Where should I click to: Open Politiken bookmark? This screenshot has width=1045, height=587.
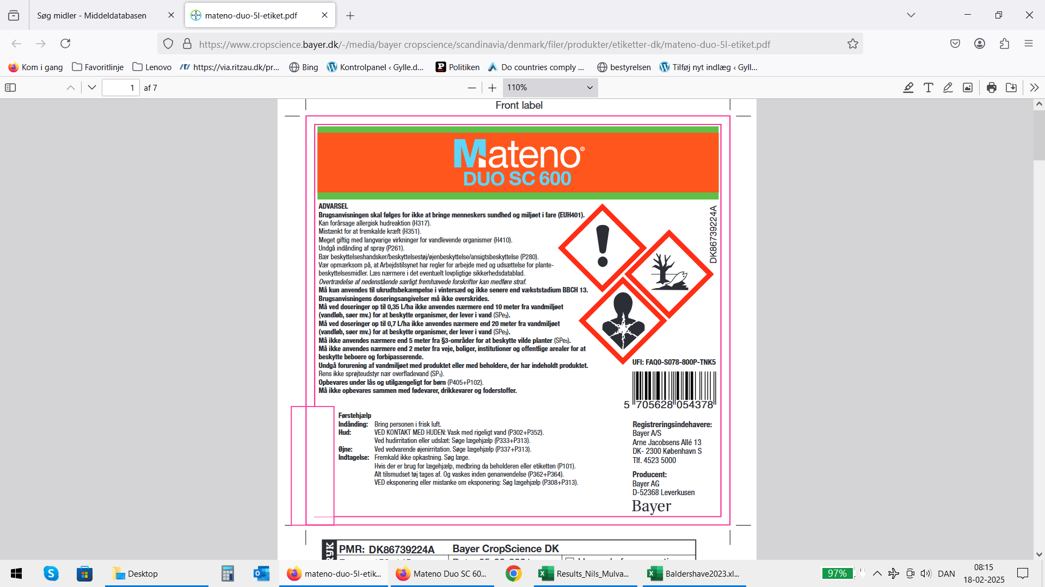[457, 67]
